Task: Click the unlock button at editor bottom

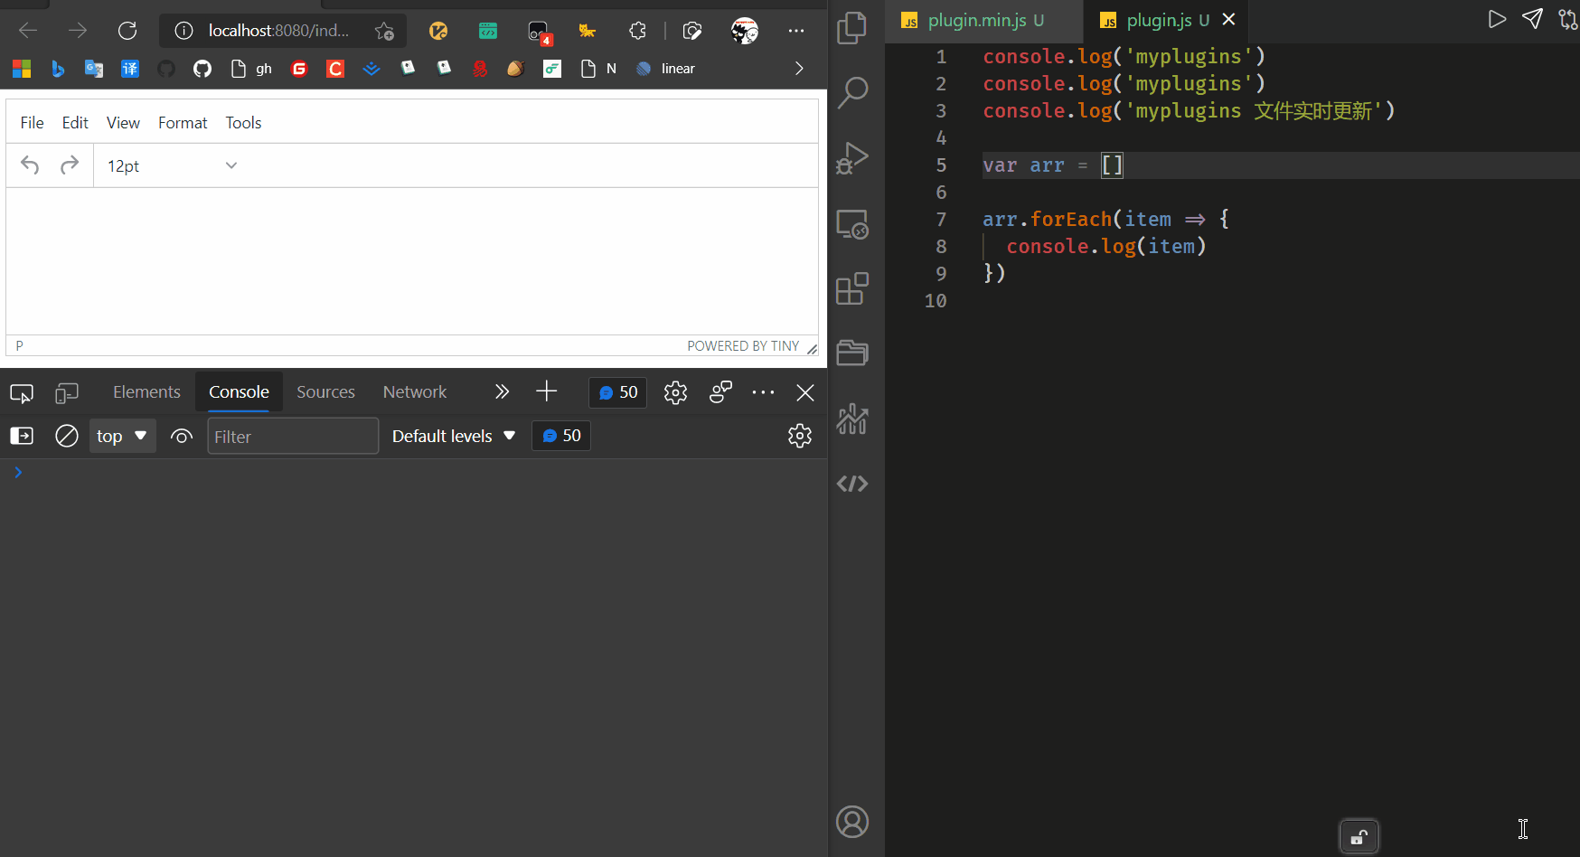Action: [x=1359, y=837]
